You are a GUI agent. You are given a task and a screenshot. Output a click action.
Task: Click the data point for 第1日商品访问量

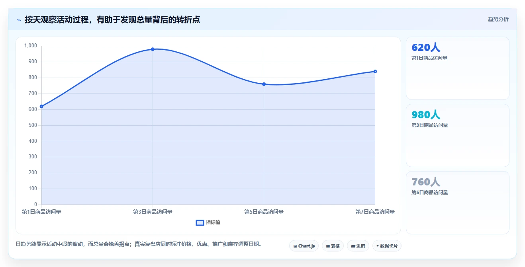tap(41, 106)
